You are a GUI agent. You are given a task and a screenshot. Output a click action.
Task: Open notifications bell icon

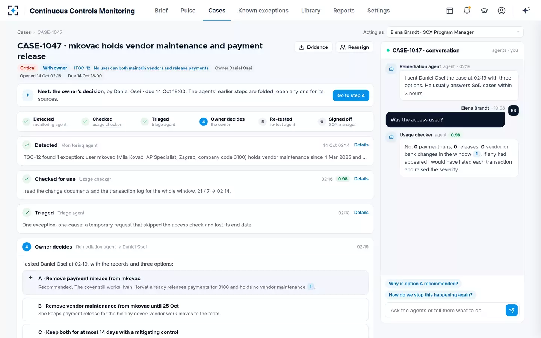click(467, 11)
